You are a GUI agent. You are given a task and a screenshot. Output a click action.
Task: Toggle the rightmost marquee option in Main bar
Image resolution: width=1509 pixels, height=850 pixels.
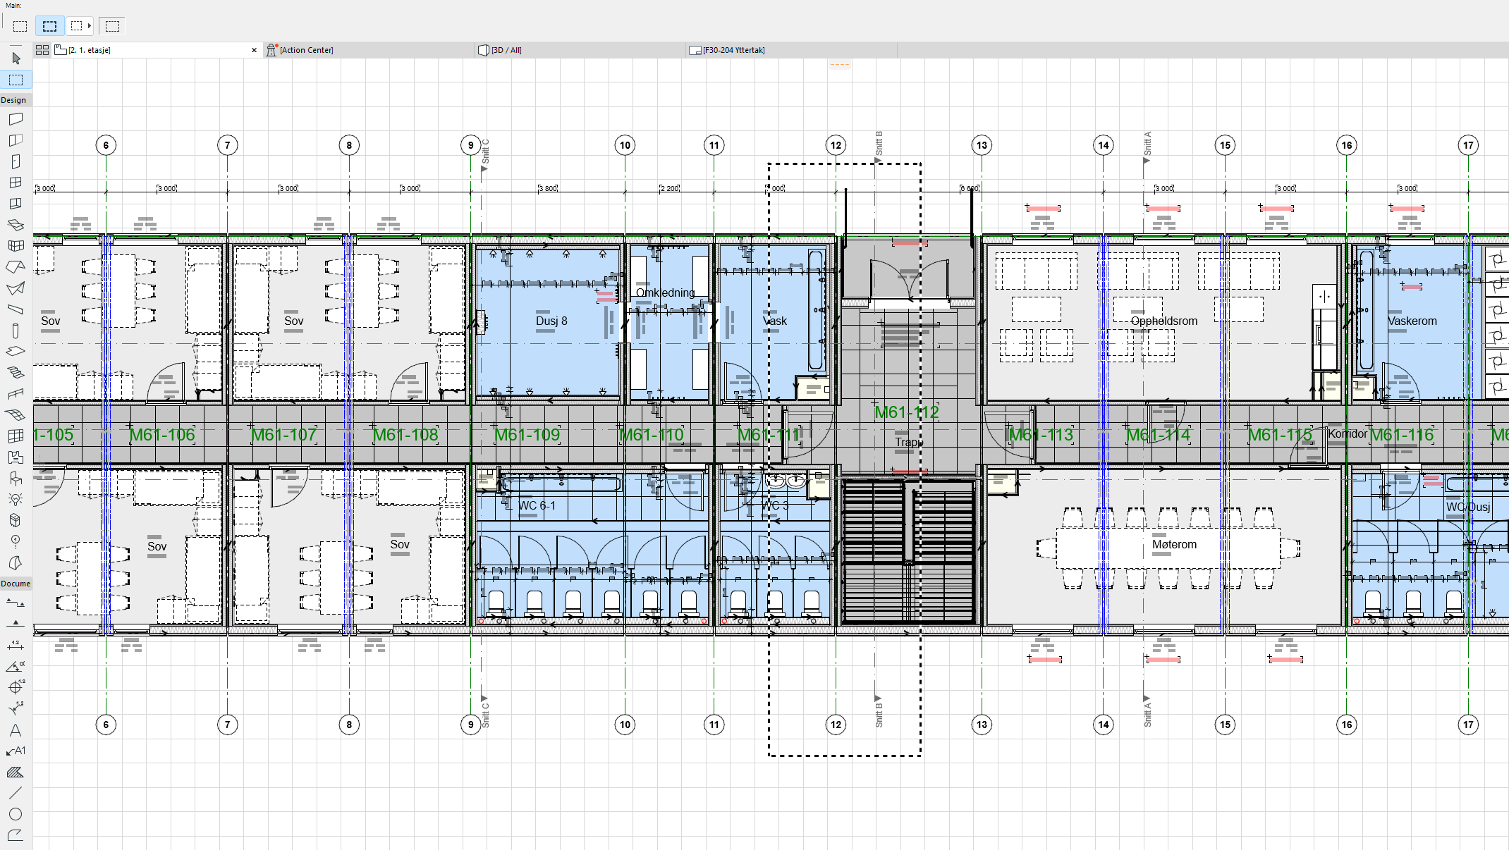point(112,26)
